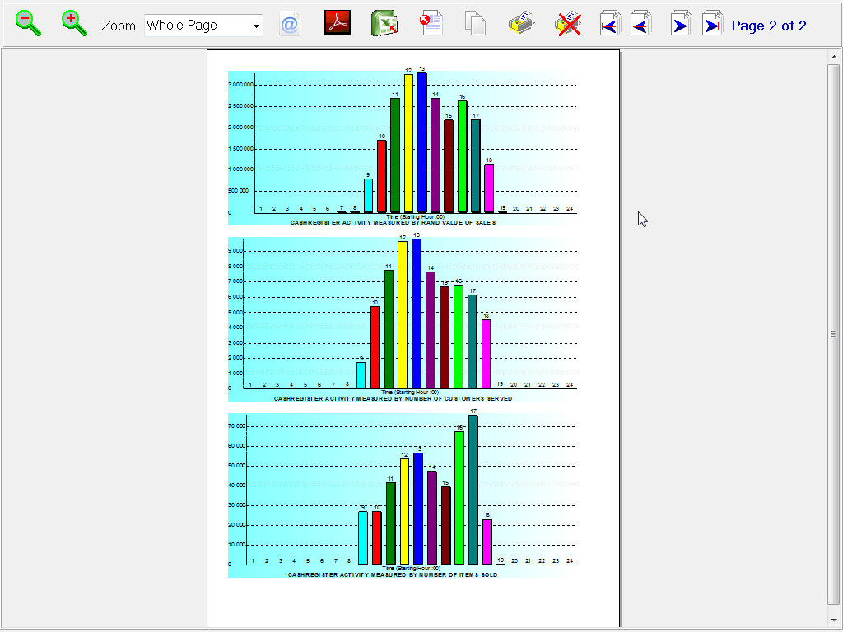Export report to PDF
Viewport: 843px width, 632px height.
click(338, 24)
